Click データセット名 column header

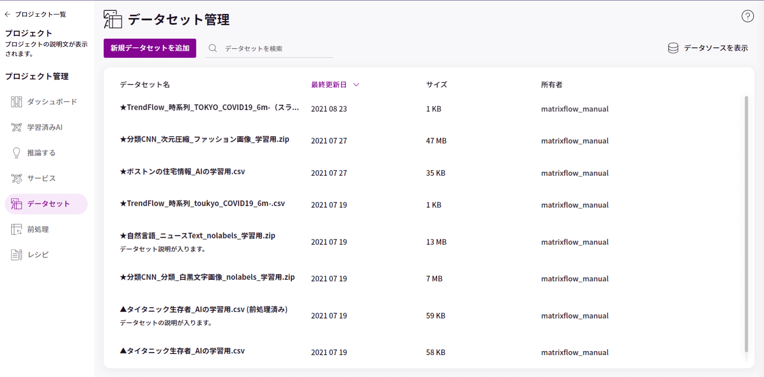[x=145, y=85]
